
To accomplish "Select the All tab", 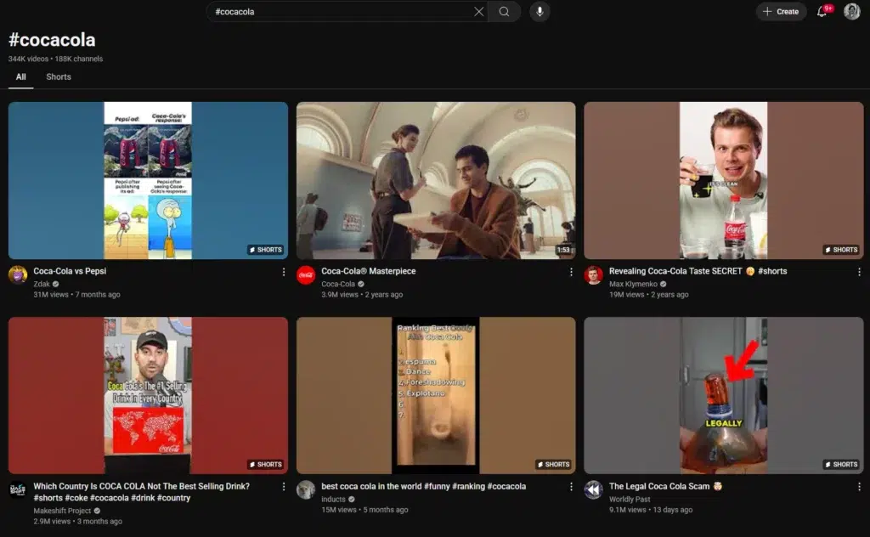I will point(20,77).
